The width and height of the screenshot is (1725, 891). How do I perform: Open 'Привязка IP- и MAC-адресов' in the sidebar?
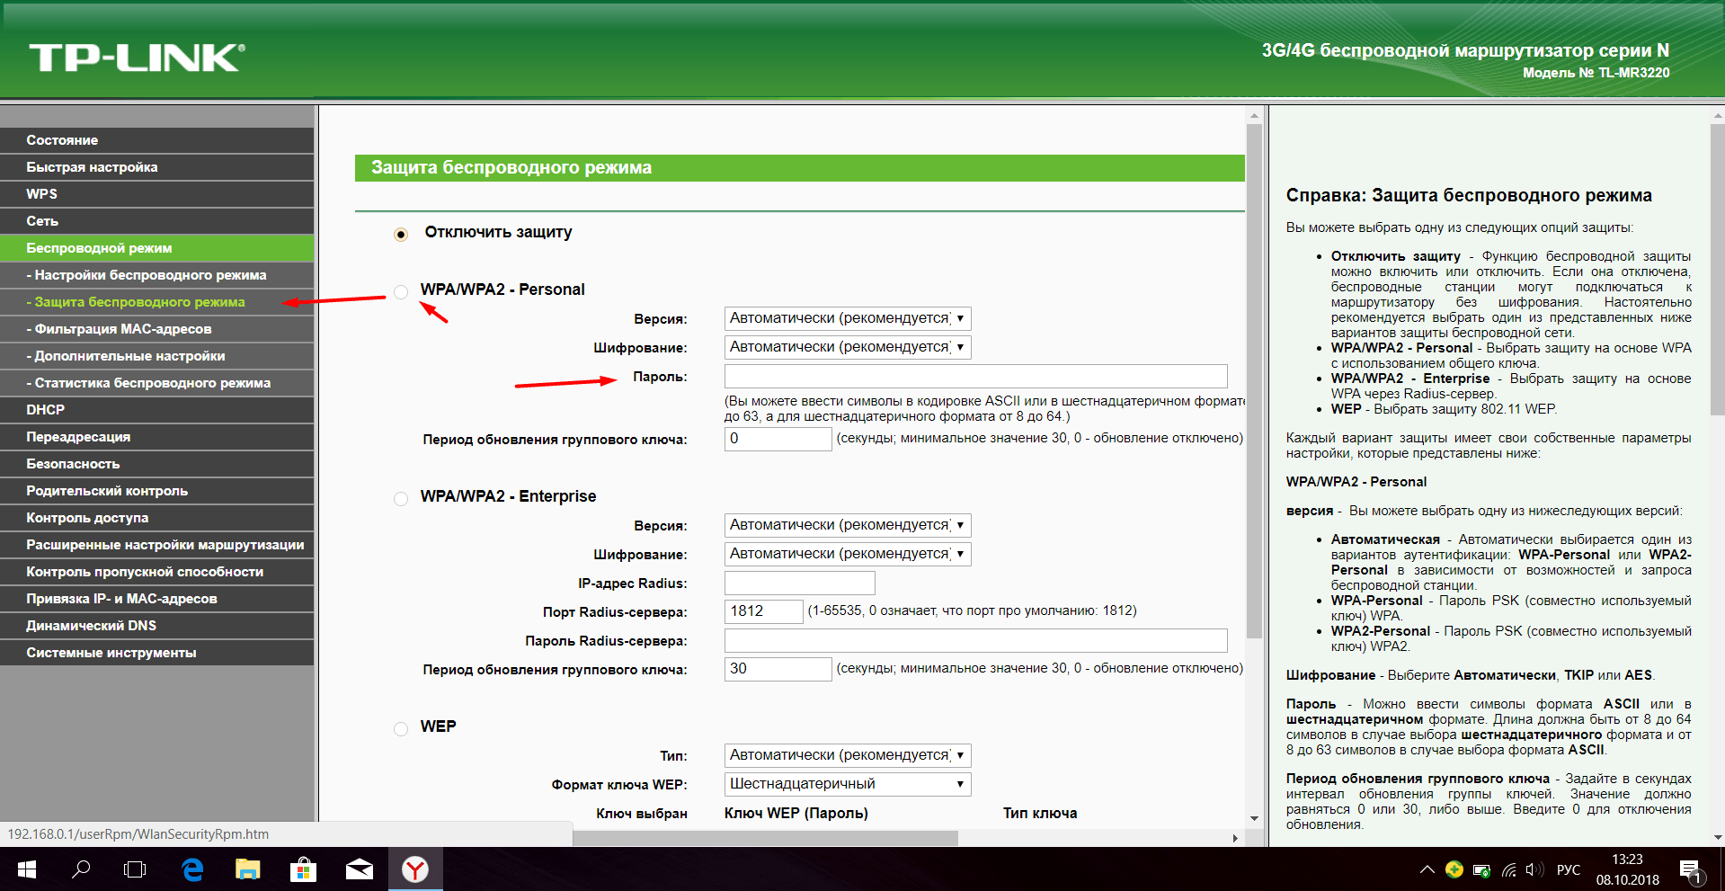157,599
